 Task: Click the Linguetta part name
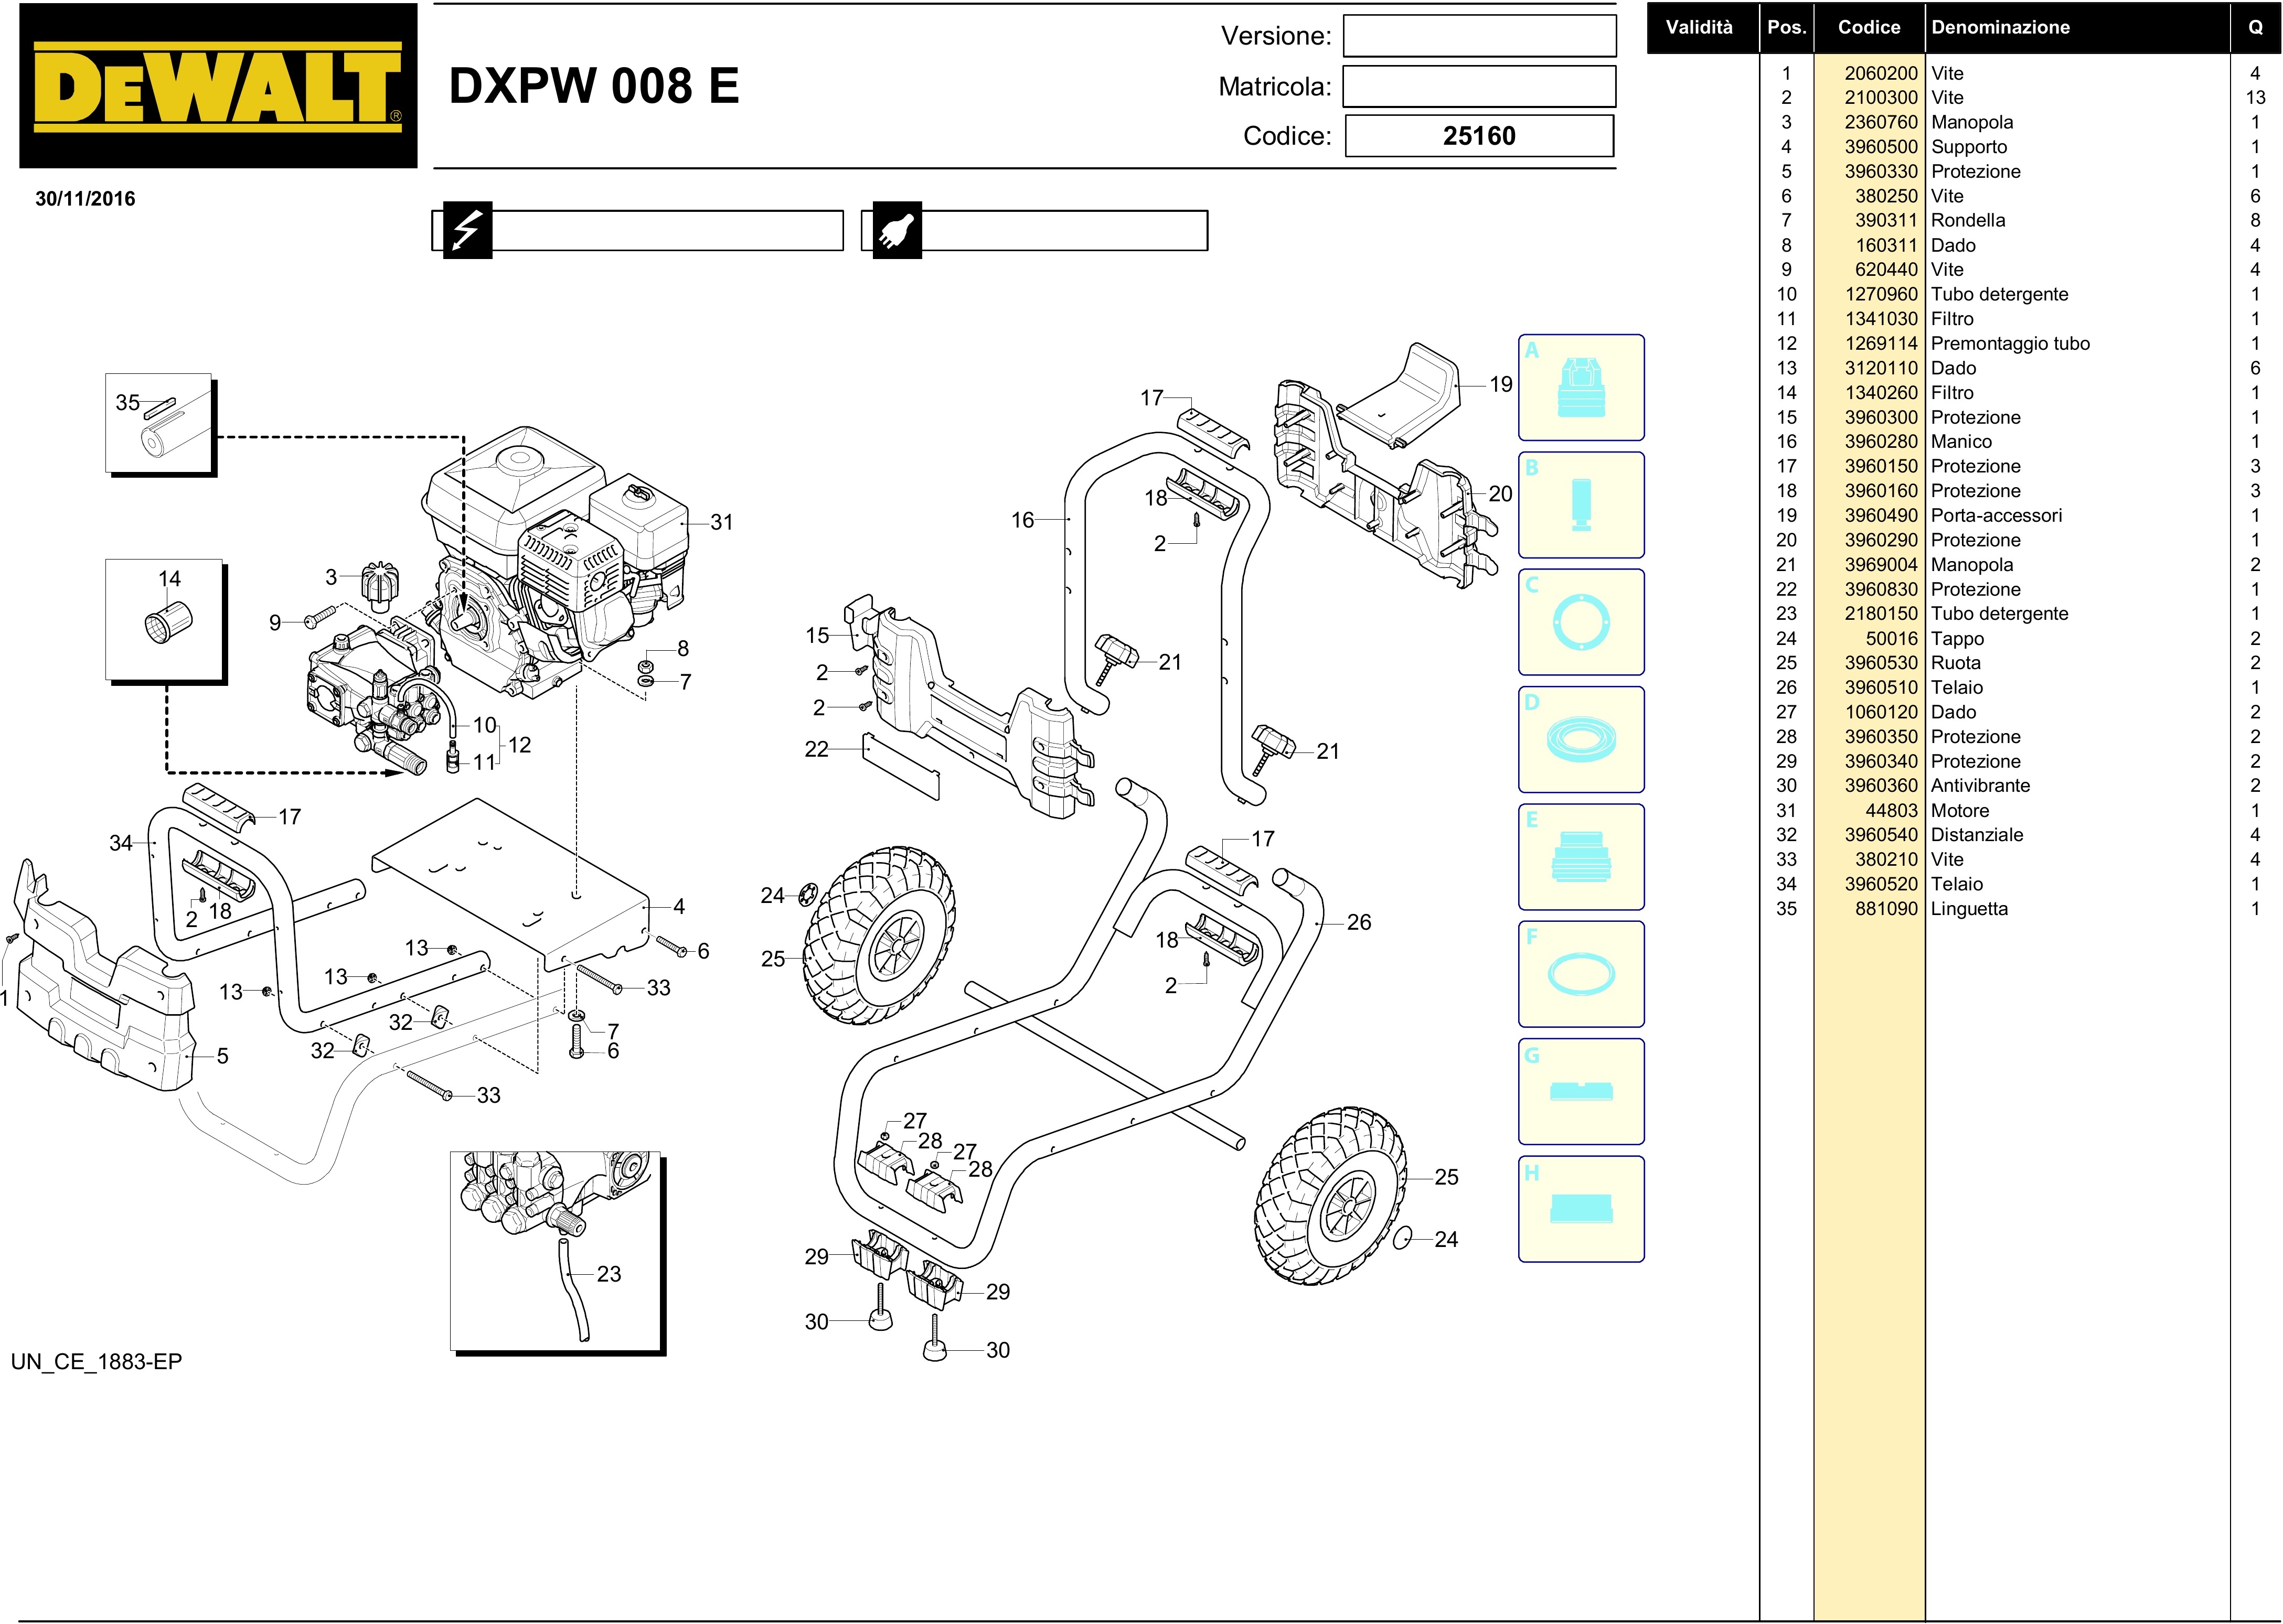click(1969, 908)
